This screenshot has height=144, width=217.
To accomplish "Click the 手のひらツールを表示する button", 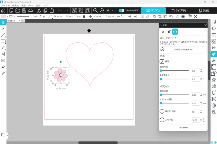I will pyautogui.click(x=183, y=49).
